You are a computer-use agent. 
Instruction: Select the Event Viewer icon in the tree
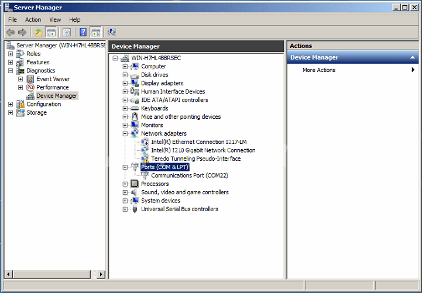(30, 79)
